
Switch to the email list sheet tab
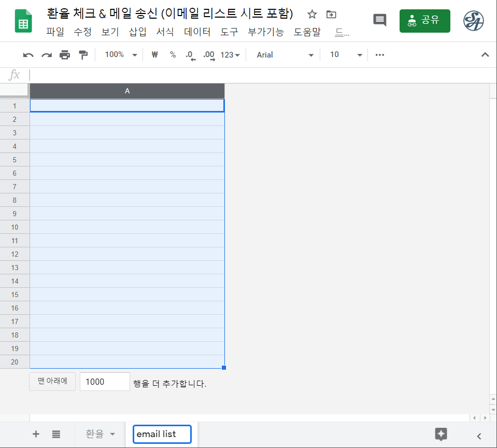tap(162, 434)
